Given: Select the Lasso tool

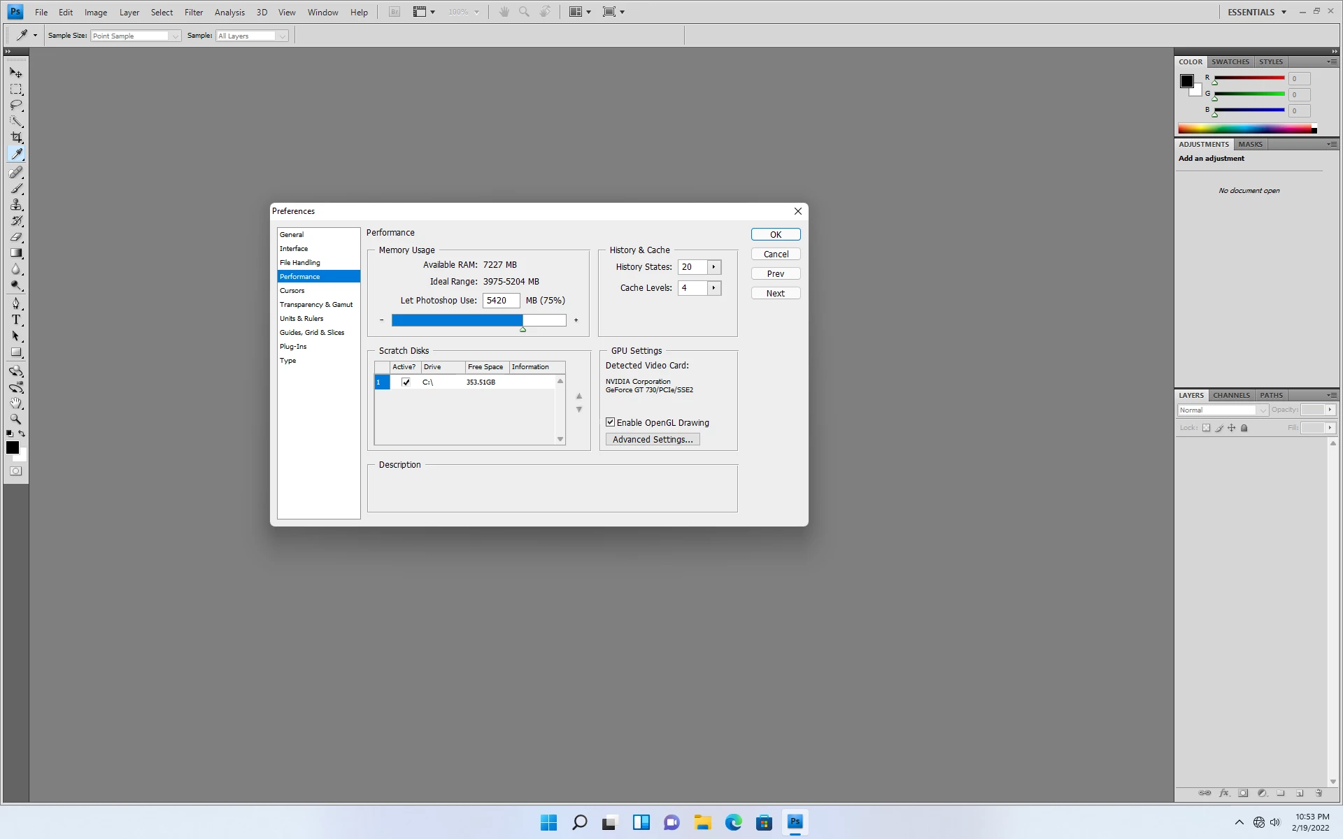Looking at the screenshot, I should (x=16, y=106).
